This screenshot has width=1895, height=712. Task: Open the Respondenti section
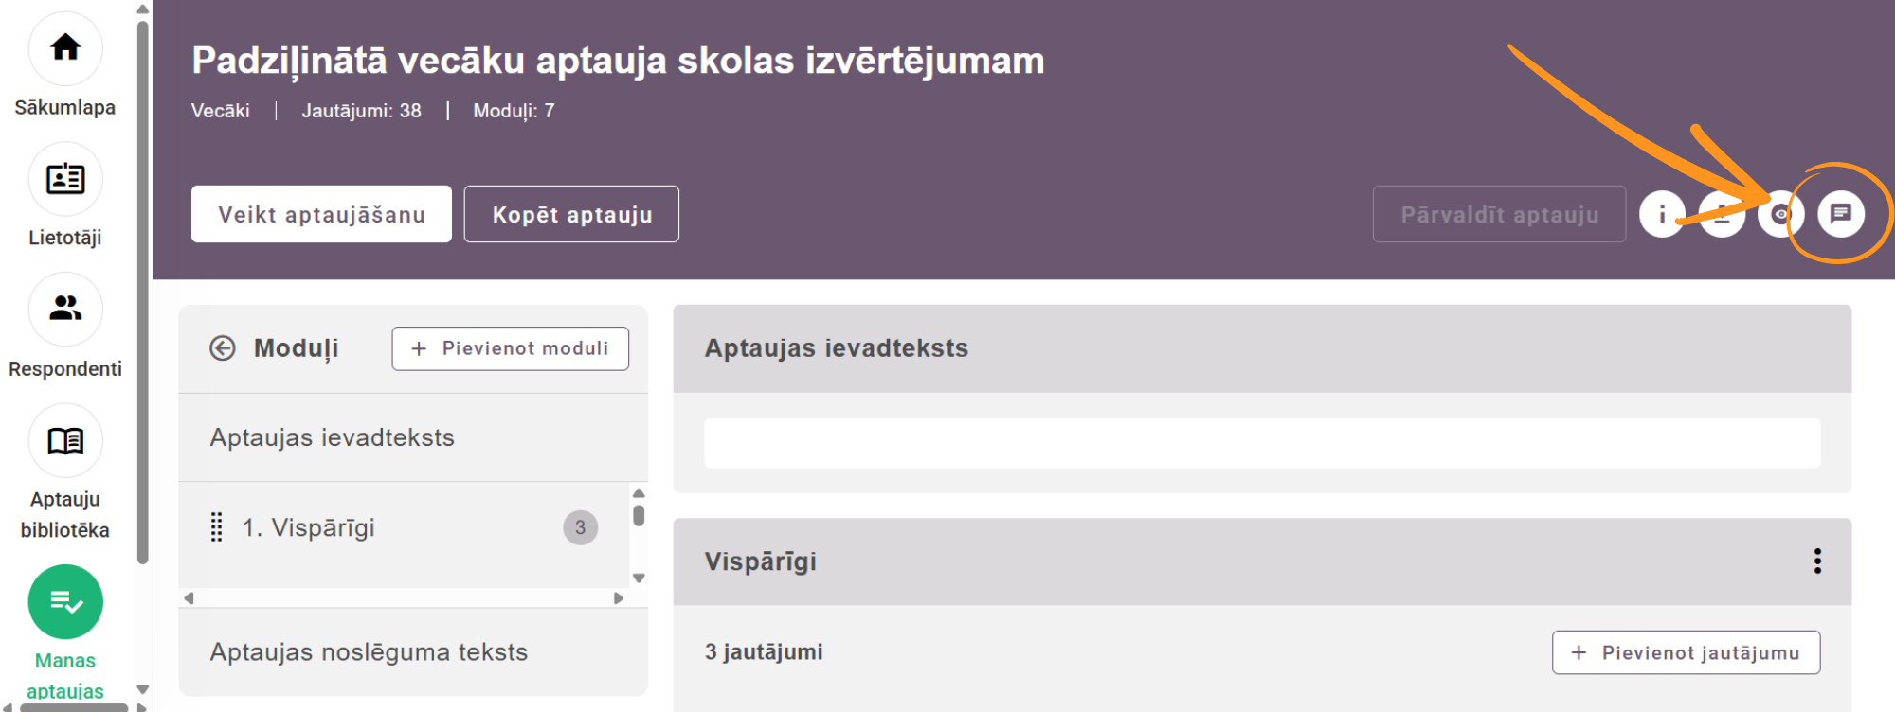[x=65, y=310]
